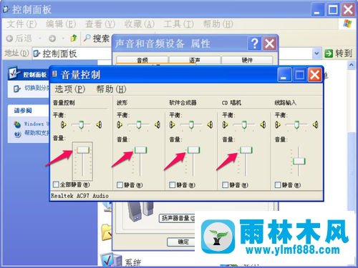Image resolution: width=358 pixels, height=268 pixels.
Task: Click left speaker icon under 音量控制 balance
Action: (63, 124)
